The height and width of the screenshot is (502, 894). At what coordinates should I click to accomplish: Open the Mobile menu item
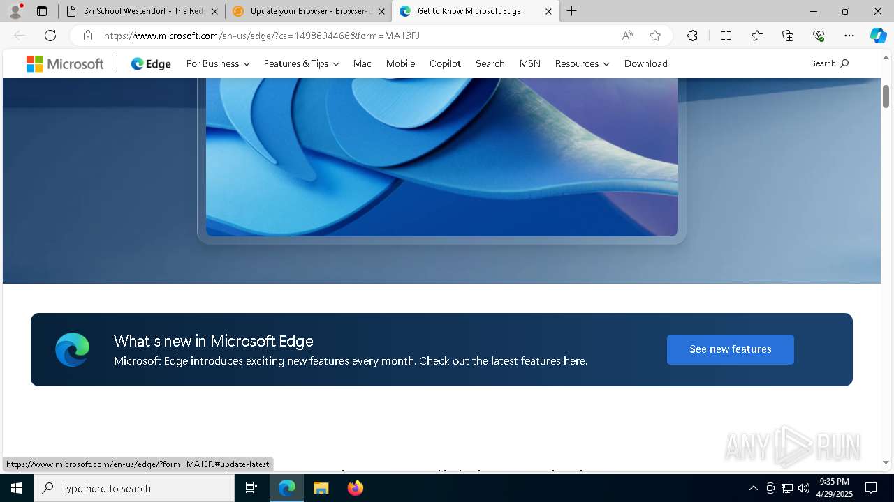click(x=400, y=63)
